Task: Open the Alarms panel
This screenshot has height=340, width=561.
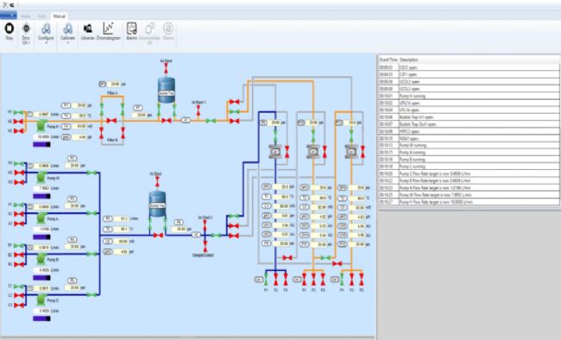Action: pyautogui.click(x=132, y=31)
